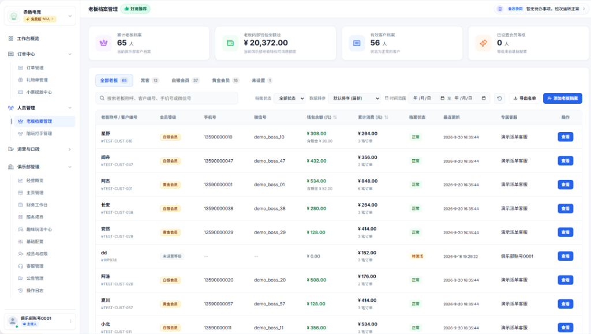Open 操作日志 page

(x=35, y=290)
